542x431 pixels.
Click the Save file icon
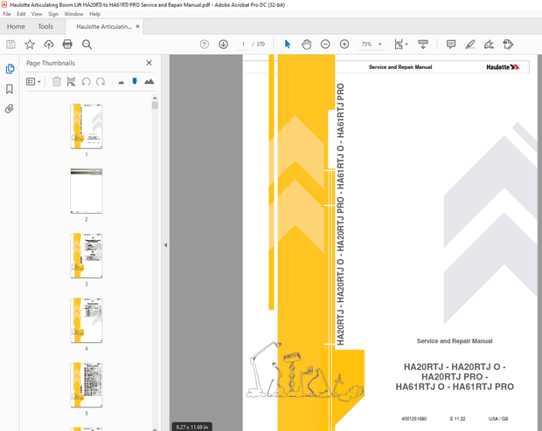click(x=10, y=44)
